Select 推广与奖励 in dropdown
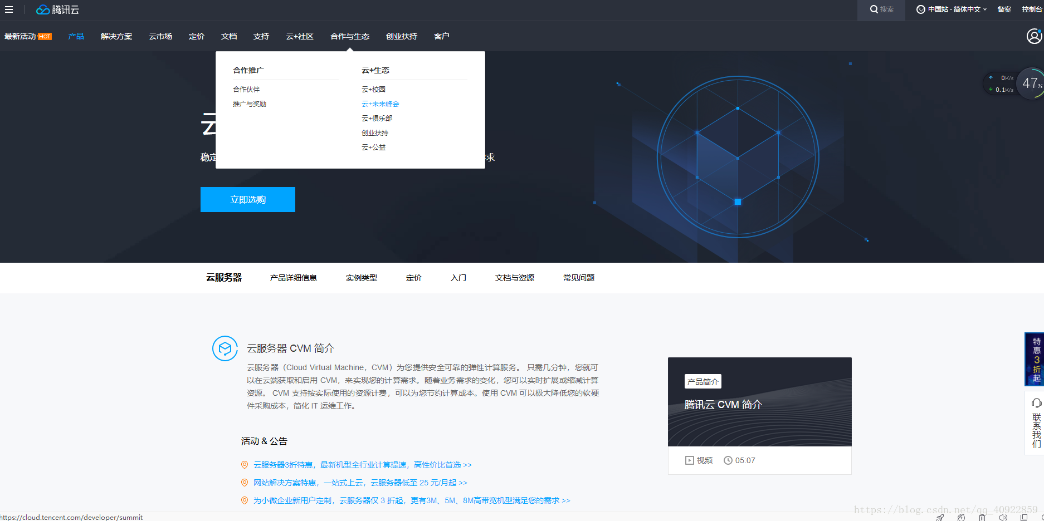Screen dimensions: 1044x521 pyautogui.click(x=250, y=104)
